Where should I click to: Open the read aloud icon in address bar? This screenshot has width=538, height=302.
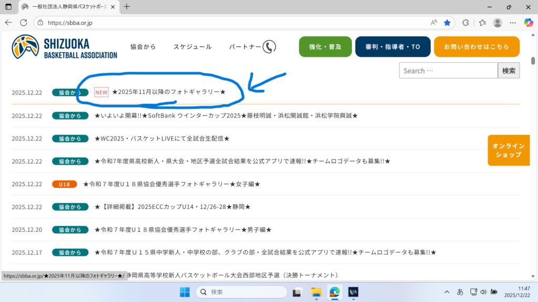(x=434, y=23)
